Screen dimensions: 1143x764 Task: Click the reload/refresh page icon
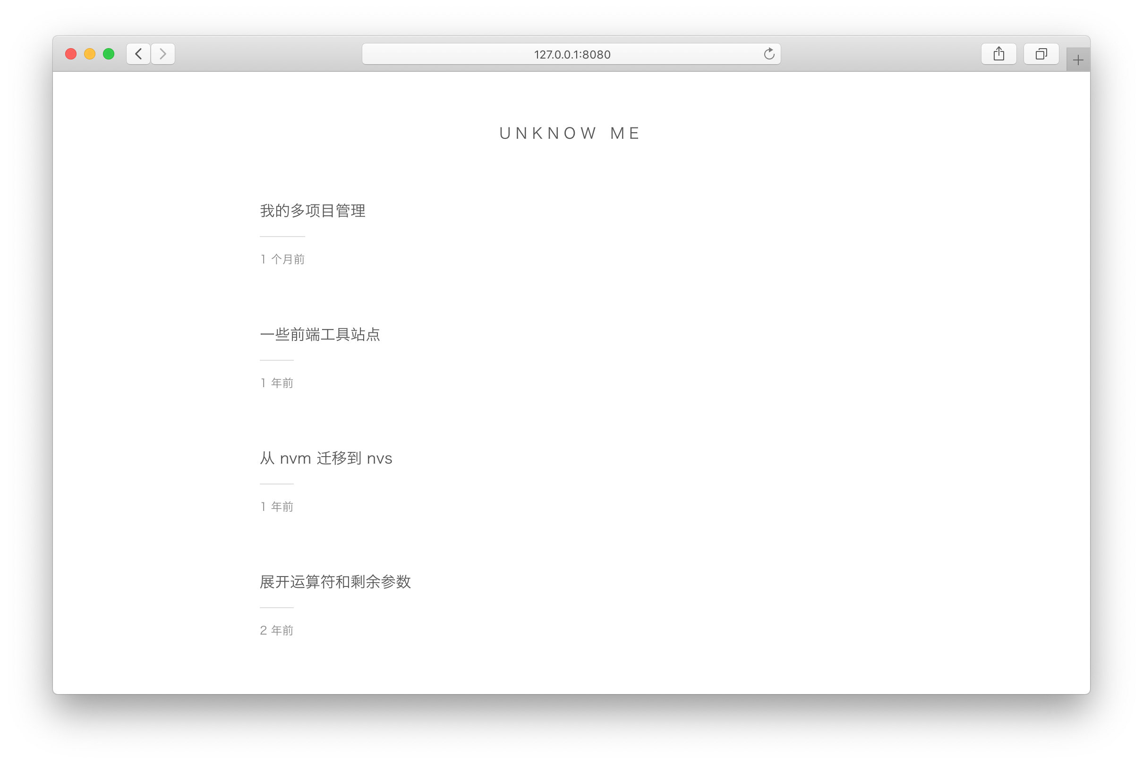tap(768, 54)
